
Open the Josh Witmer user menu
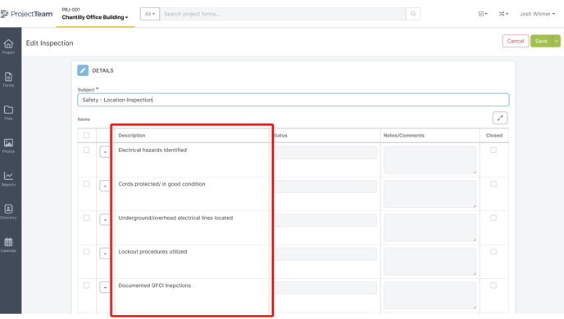click(x=537, y=14)
